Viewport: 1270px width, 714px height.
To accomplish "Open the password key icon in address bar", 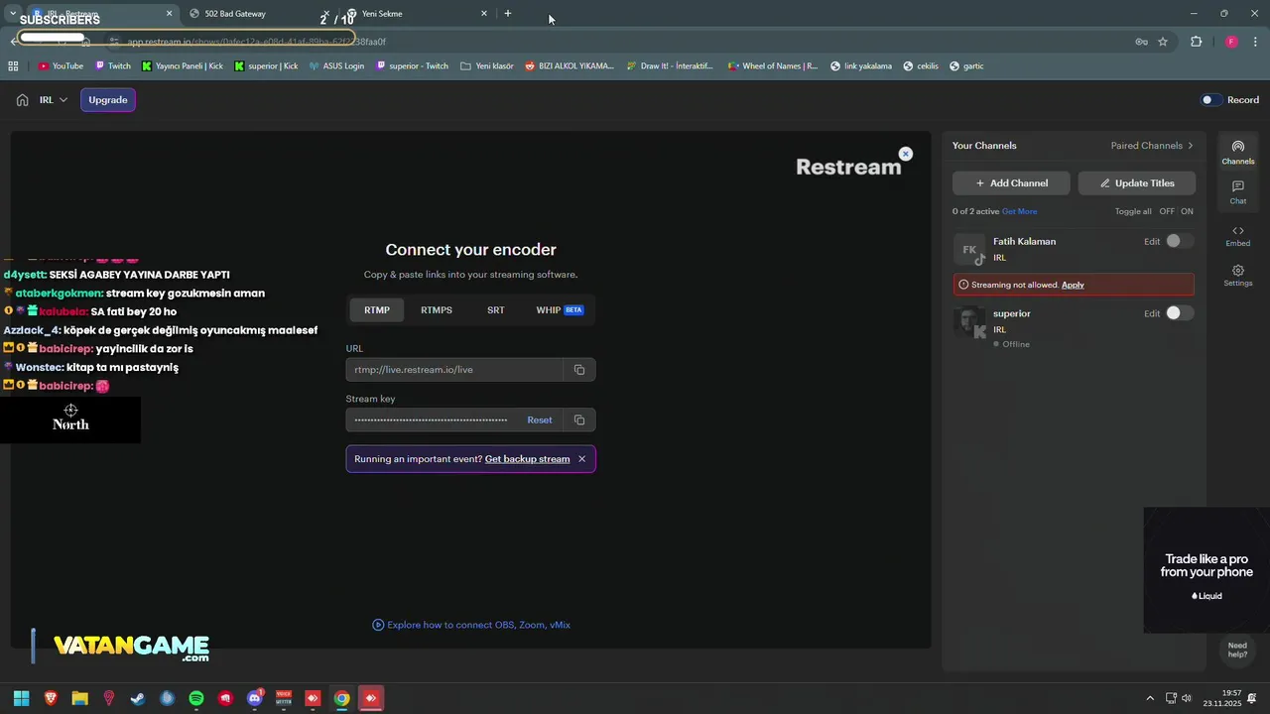I will (1141, 42).
